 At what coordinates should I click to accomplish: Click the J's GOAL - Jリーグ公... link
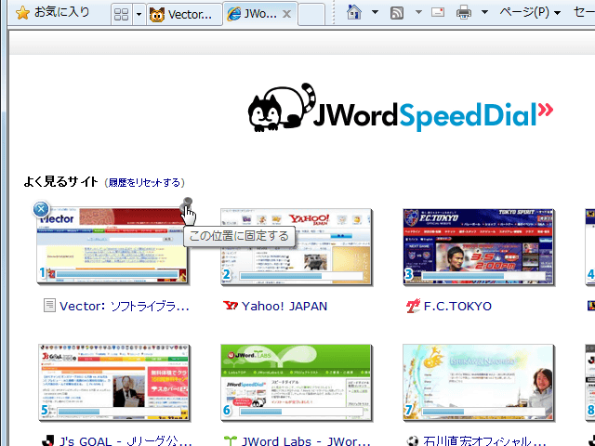(x=126, y=440)
